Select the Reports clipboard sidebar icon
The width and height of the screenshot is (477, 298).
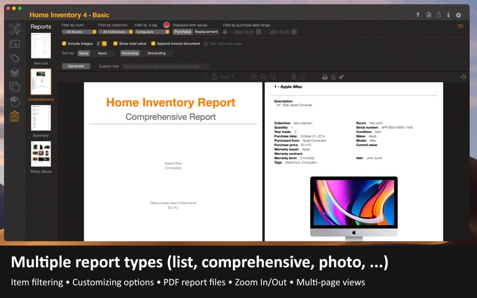pyautogui.click(x=14, y=116)
